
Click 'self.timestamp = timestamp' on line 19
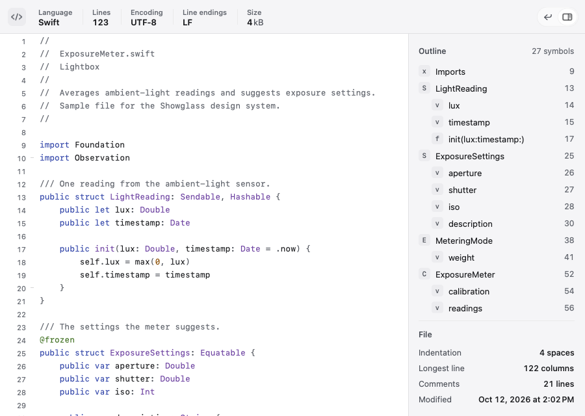point(145,274)
